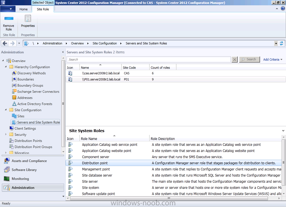Switch to the Administration workspace
The image size is (286, 207).
coord(33,188)
